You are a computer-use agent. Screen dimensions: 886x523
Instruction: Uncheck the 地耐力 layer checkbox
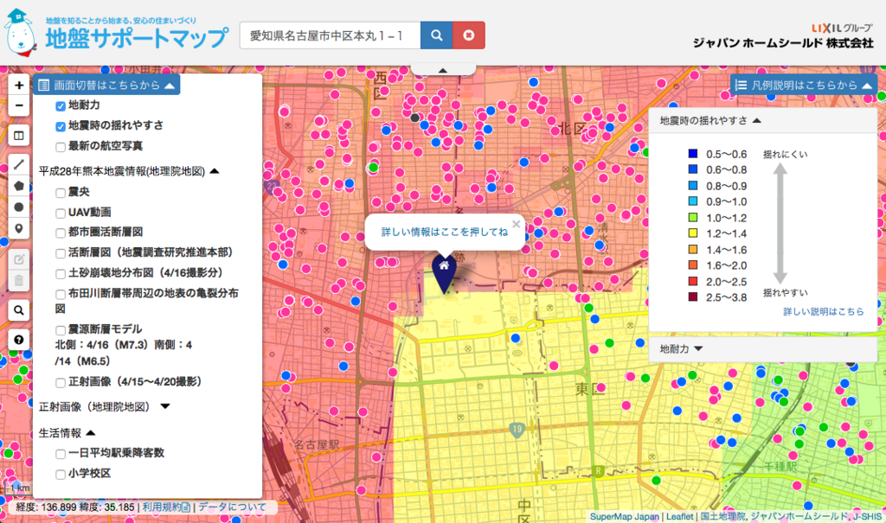click(61, 106)
